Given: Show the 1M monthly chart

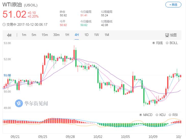Looking at the screenshot, I should tap(107, 35).
